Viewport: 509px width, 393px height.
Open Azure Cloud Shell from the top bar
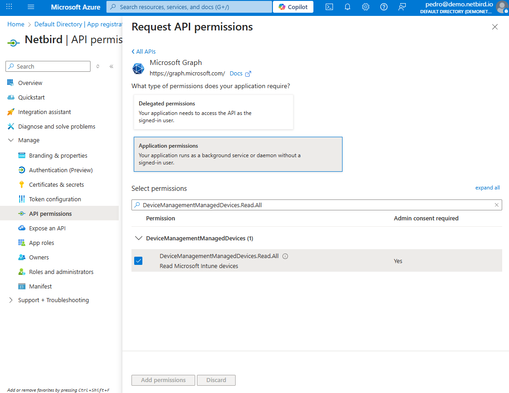coord(329,7)
